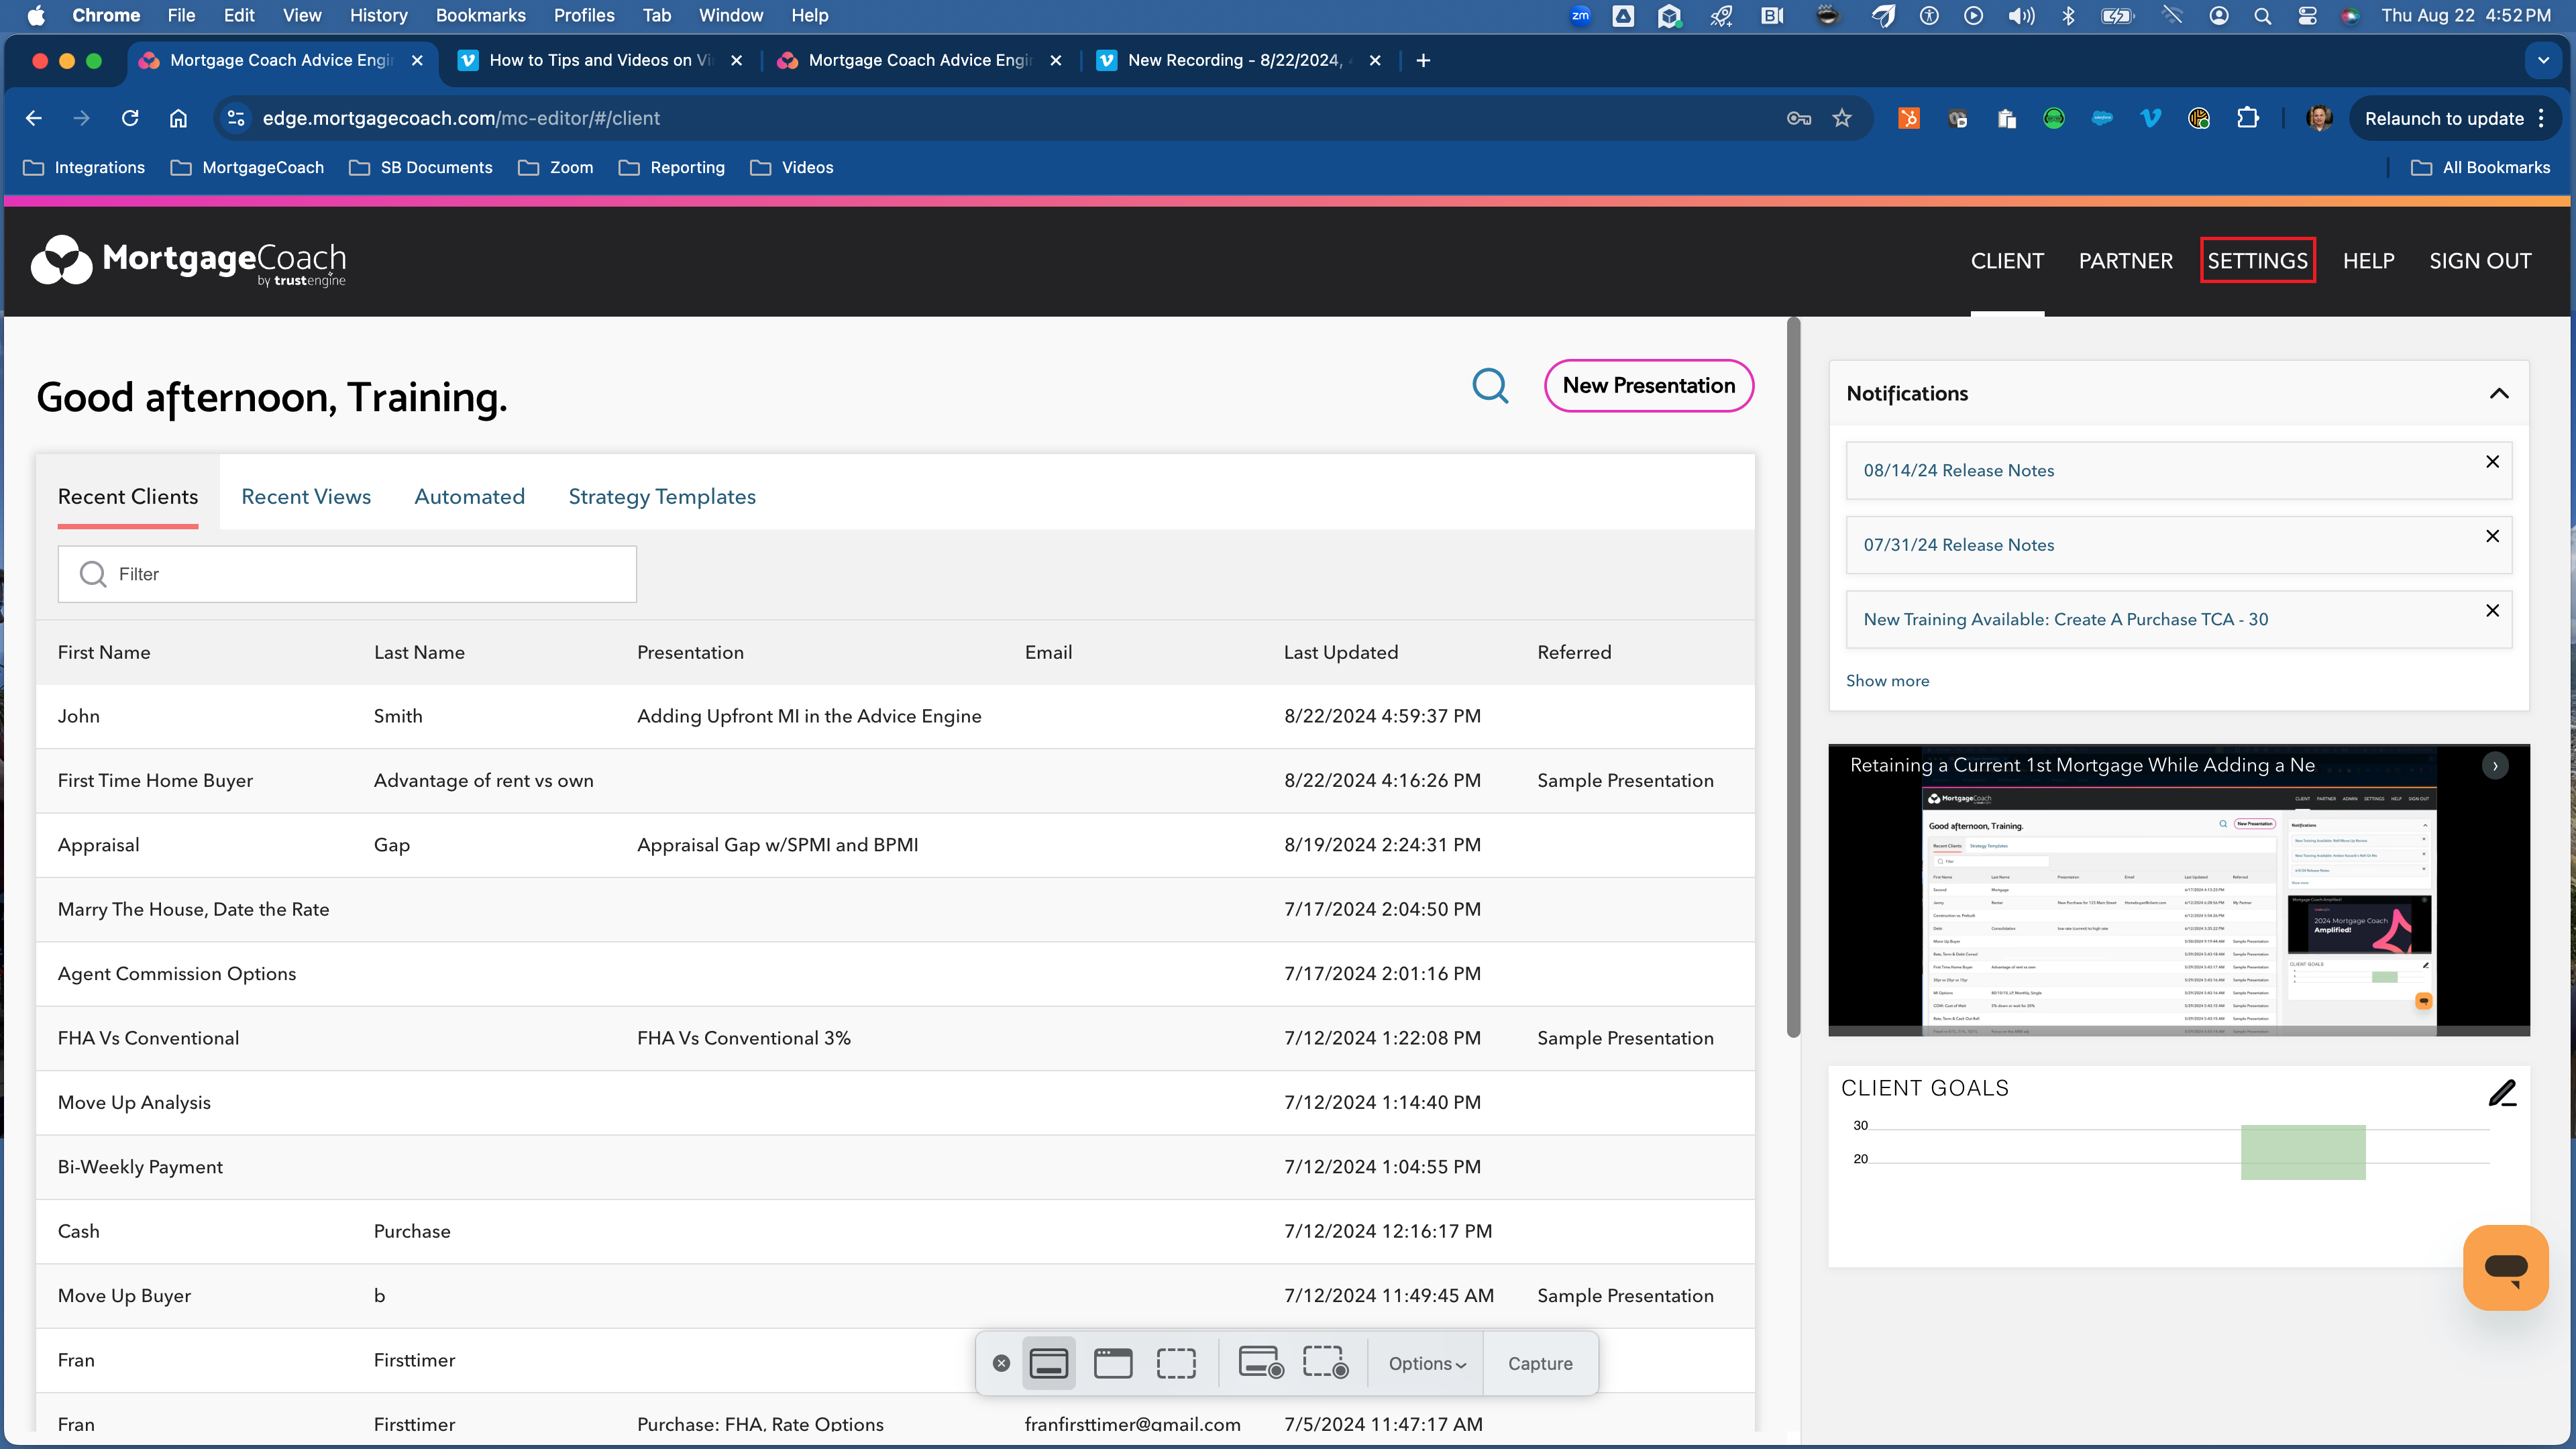The image size is (2576, 1449).
Task: Open the John Smith client row
Action: pos(895,716)
